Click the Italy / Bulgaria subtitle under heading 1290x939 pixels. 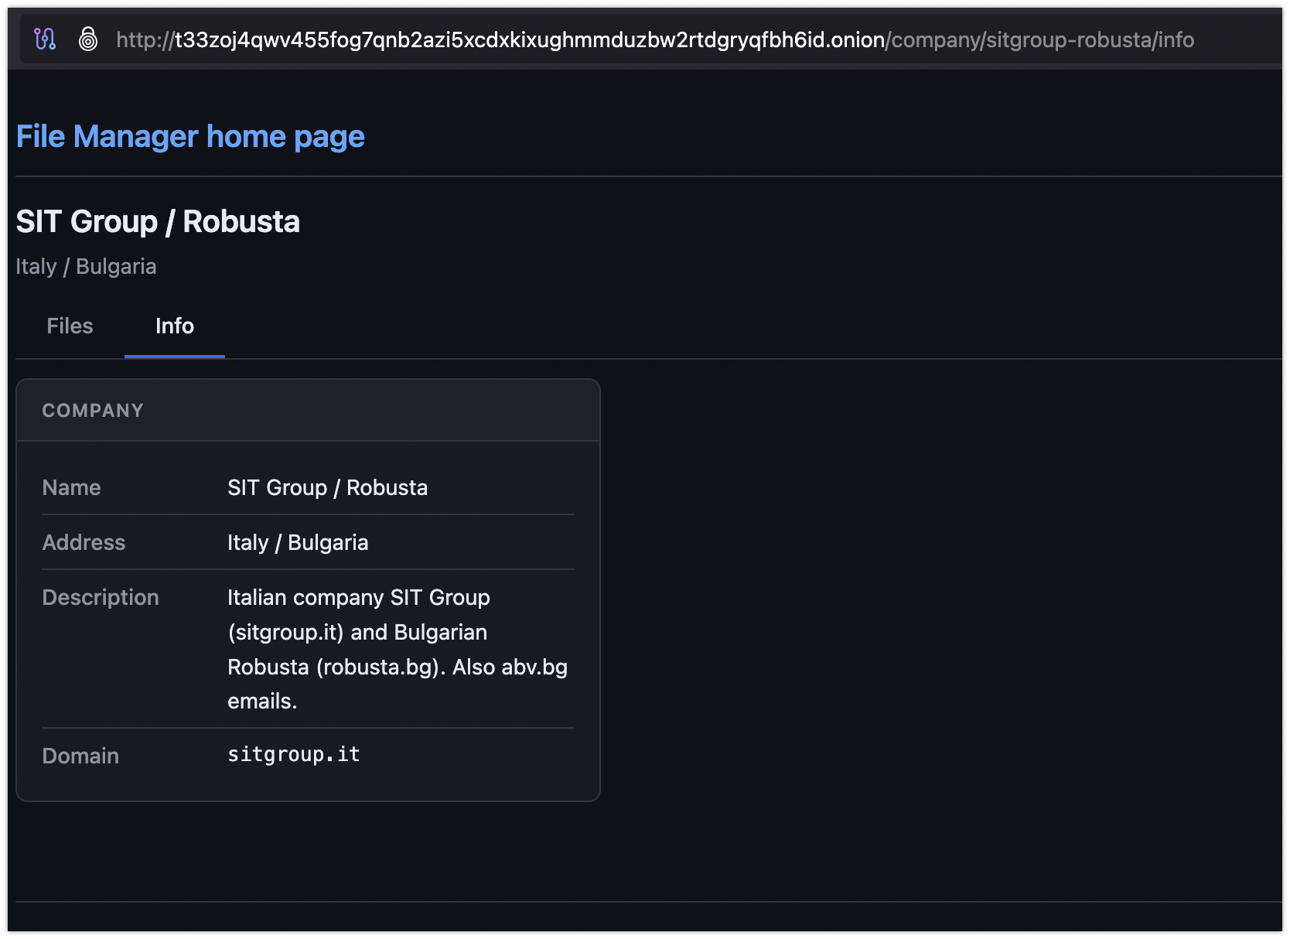pos(86,267)
